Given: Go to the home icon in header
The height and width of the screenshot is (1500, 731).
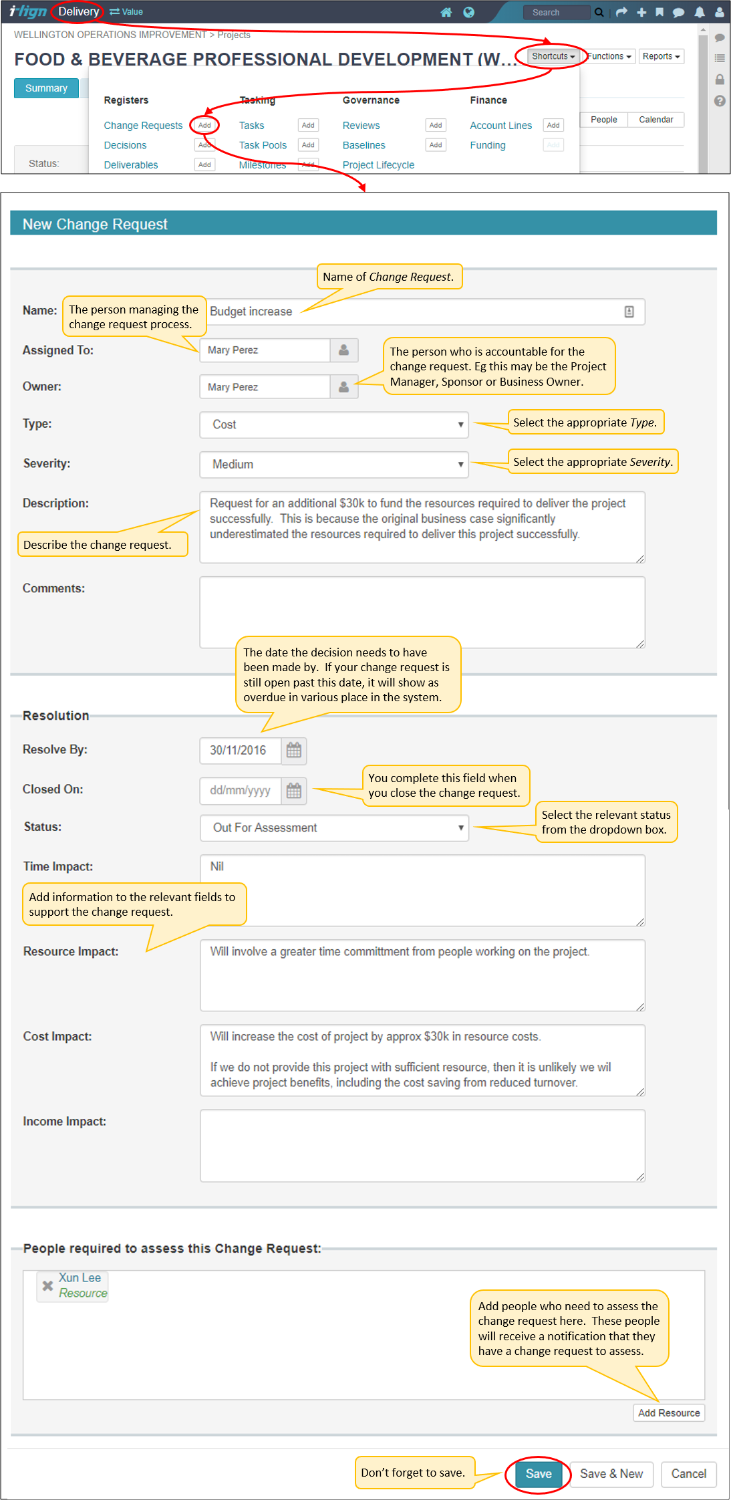Looking at the screenshot, I should (x=446, y=12).
